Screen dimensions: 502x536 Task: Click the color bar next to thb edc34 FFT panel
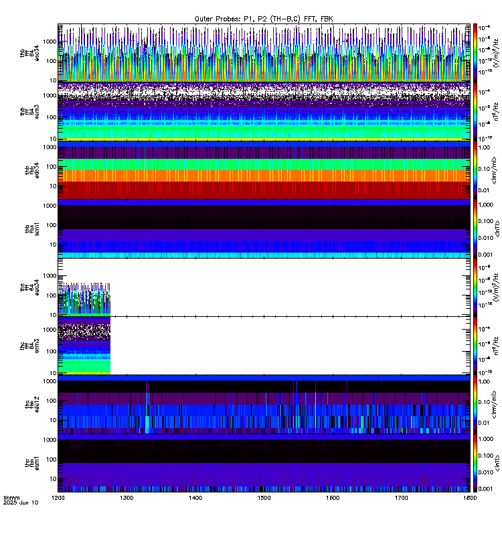(475, 52)
